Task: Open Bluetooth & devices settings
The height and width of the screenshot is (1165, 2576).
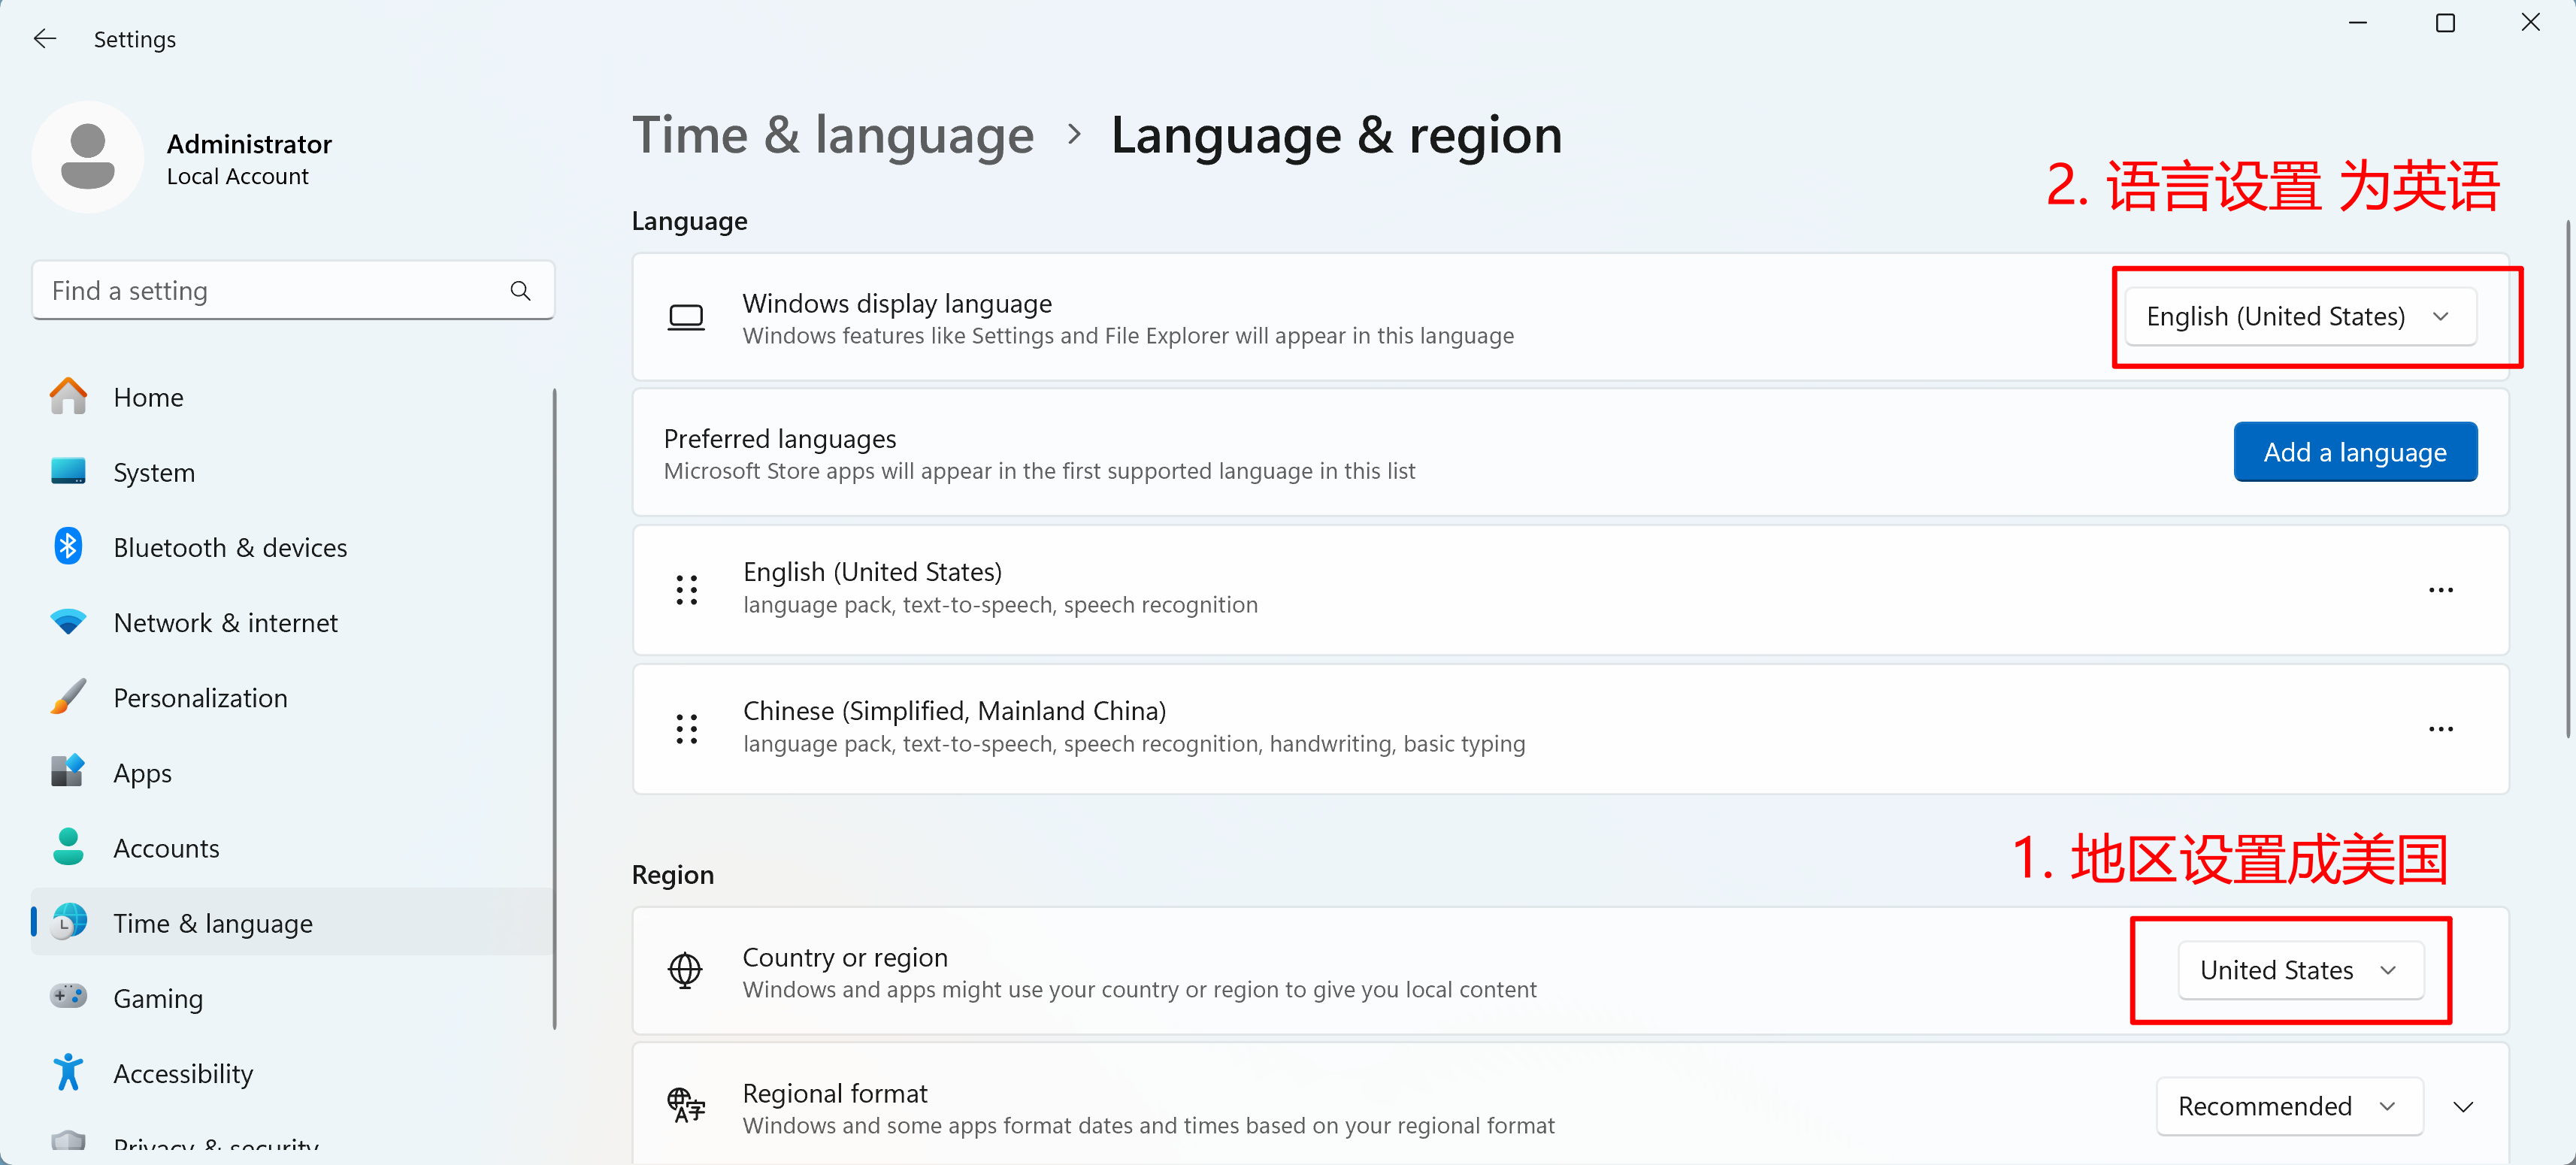Action: [x=292, y=547]
